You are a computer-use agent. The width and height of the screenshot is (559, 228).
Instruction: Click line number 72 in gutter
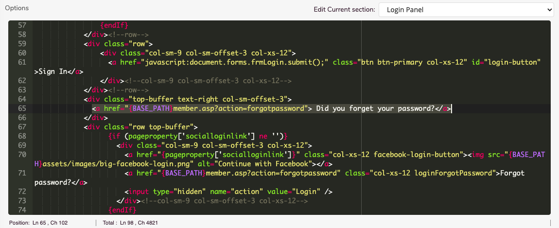coord(21,192)
